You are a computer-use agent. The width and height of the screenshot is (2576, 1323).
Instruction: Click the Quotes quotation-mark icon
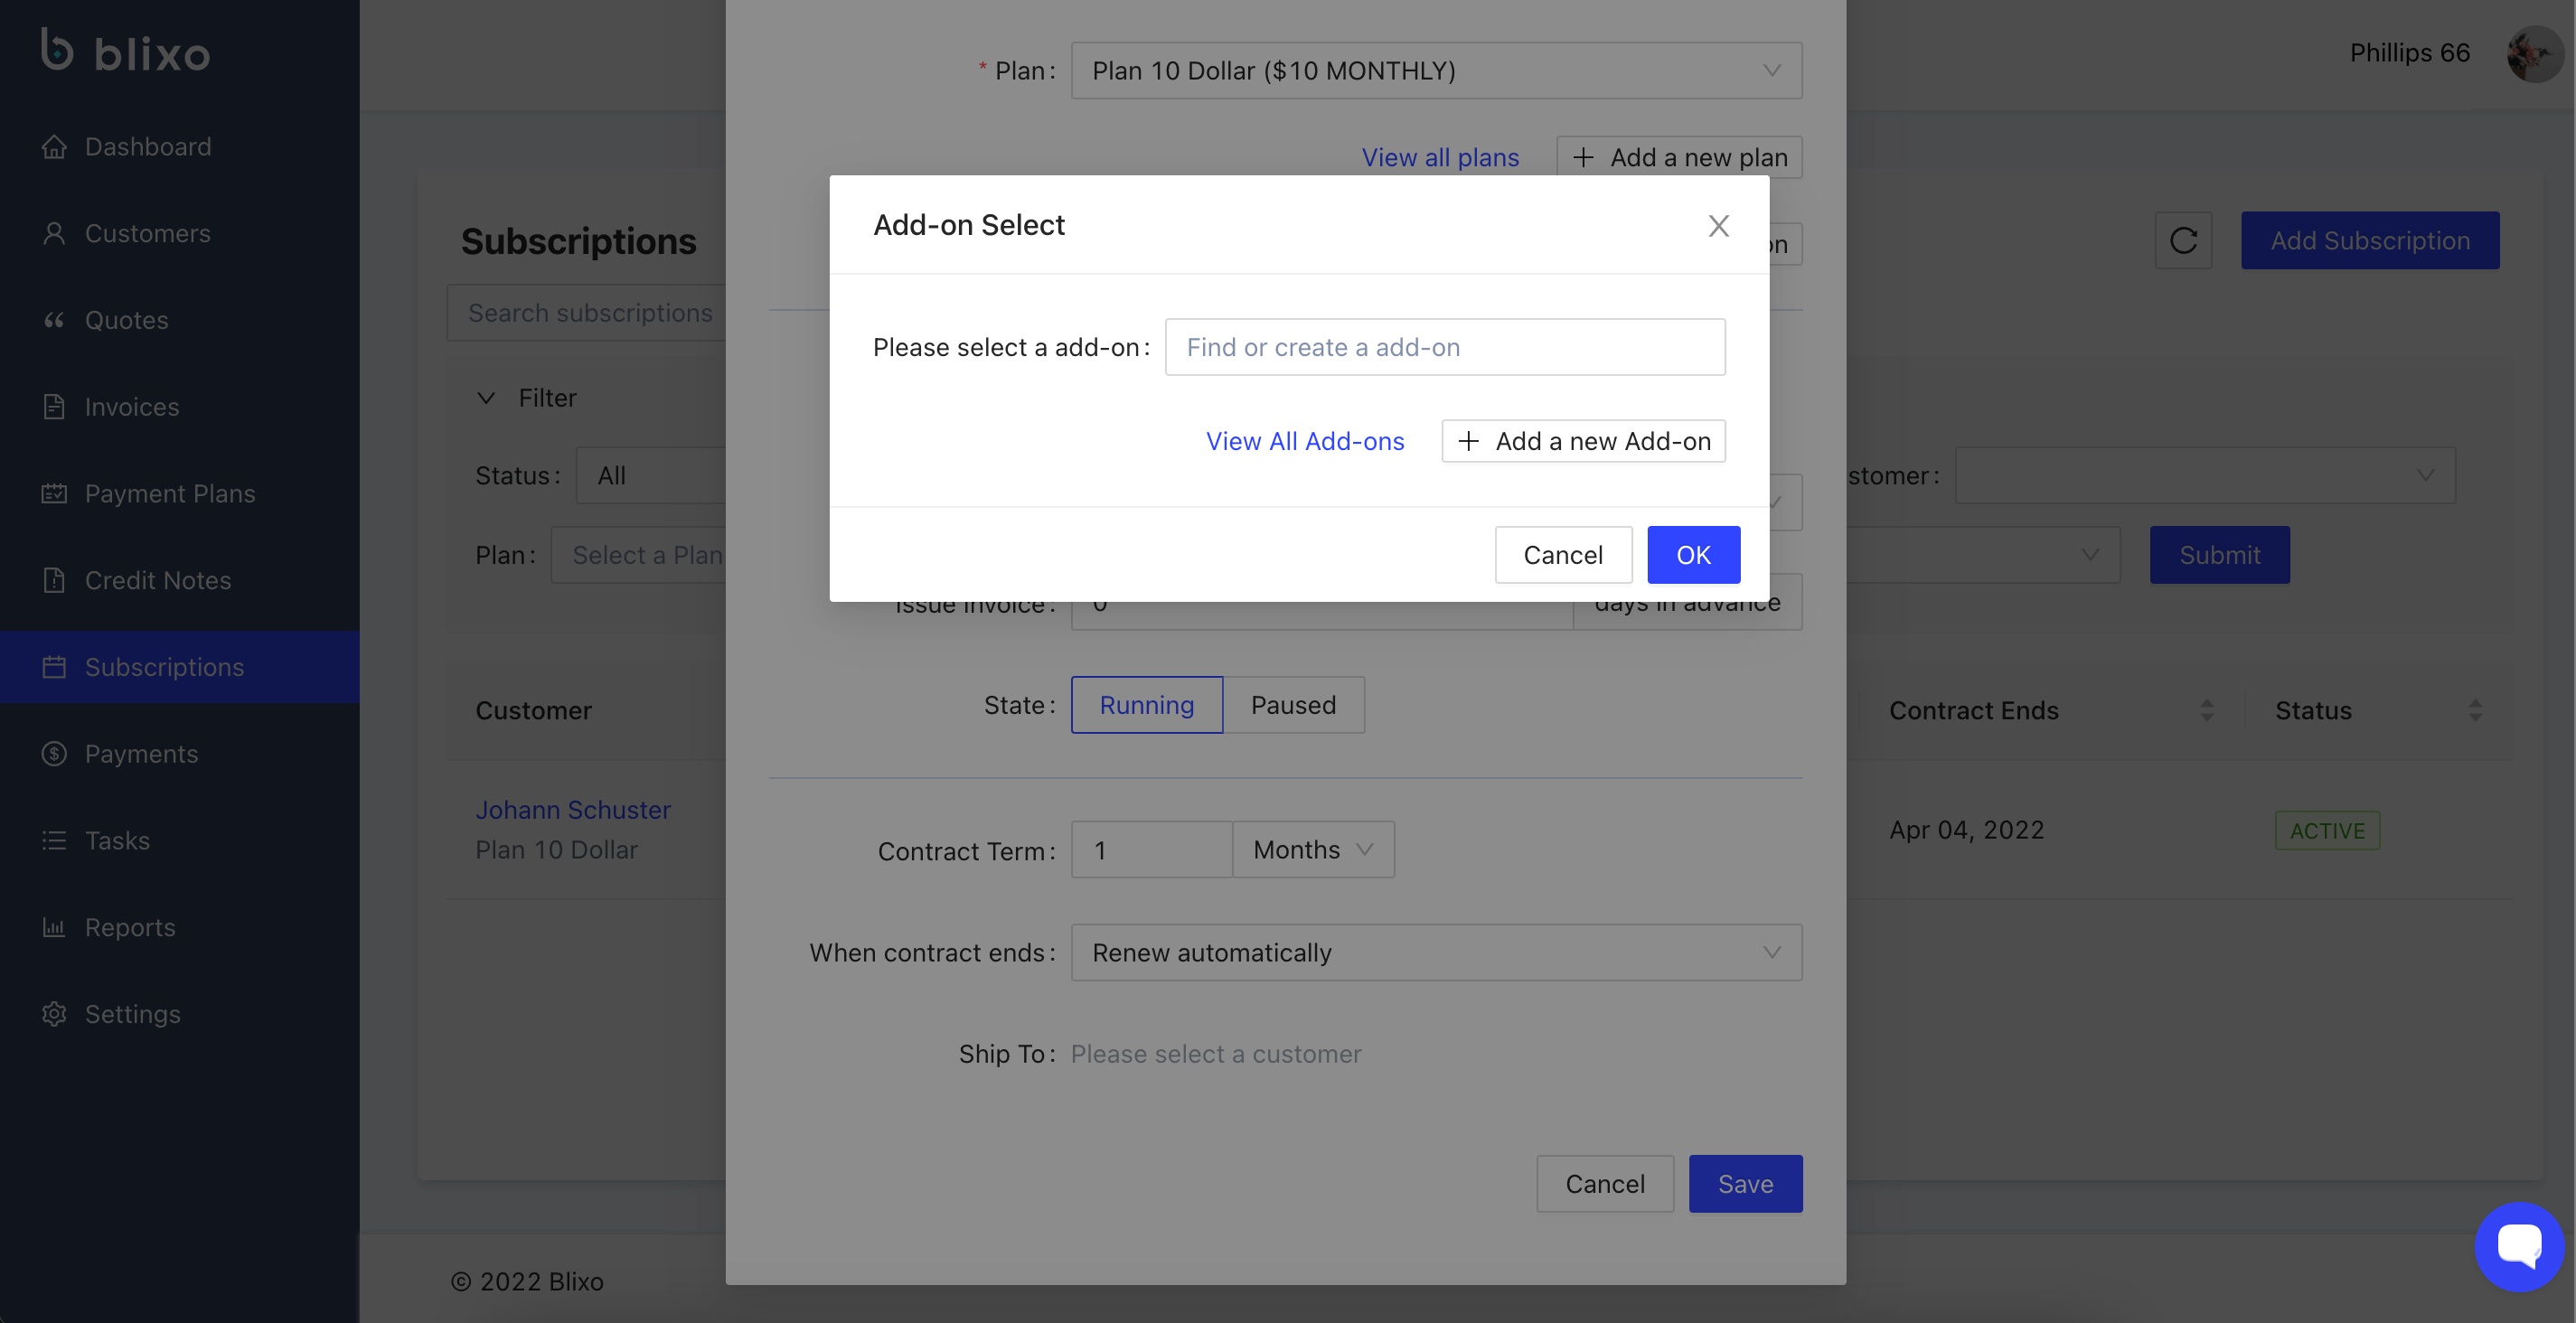pos(54,320)
